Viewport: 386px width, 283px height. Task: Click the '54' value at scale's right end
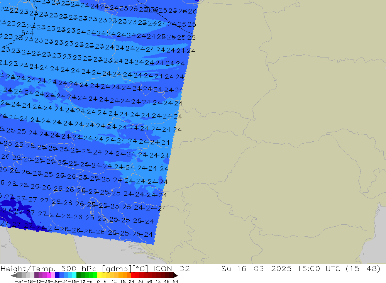click(x=175, y=281)
